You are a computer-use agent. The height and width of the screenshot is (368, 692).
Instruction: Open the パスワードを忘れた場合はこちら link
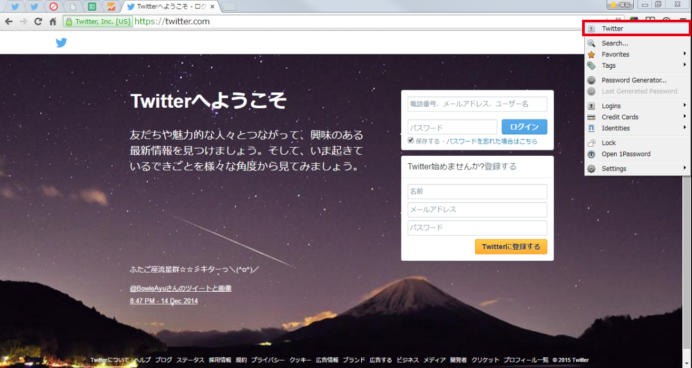click(x=492, y=141)
